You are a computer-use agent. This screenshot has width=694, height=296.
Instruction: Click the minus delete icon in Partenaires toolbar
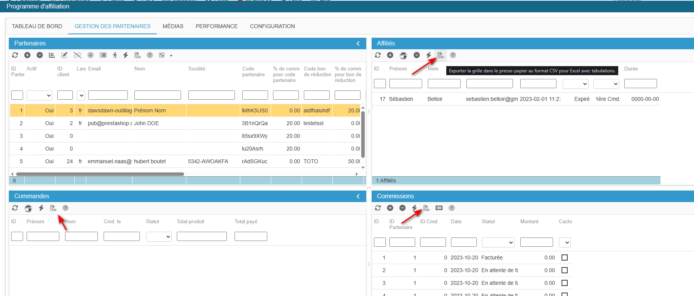pyautogui.click(x=40, y=55)
